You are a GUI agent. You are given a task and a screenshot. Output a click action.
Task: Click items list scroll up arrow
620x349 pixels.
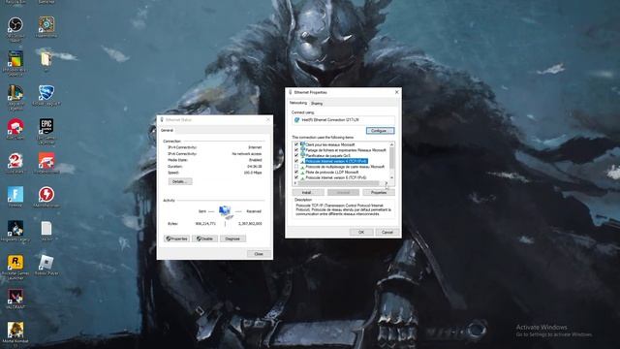tap(391, 144)
